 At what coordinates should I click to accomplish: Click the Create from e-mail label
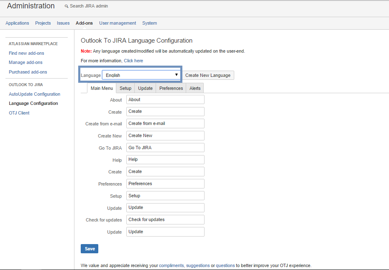[104, 124]
